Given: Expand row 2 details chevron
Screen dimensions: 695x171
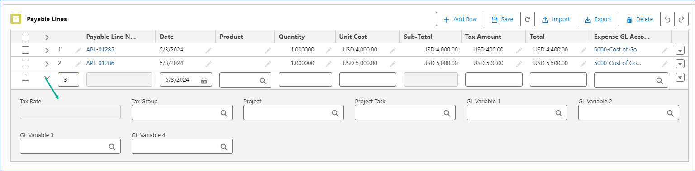Looking at the screenshot, I should pos(47,64).
